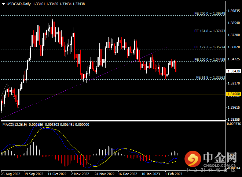Screen dimensions: 242x177
Task: Click the 1.36020 price scale value
Action: [233, 47]
